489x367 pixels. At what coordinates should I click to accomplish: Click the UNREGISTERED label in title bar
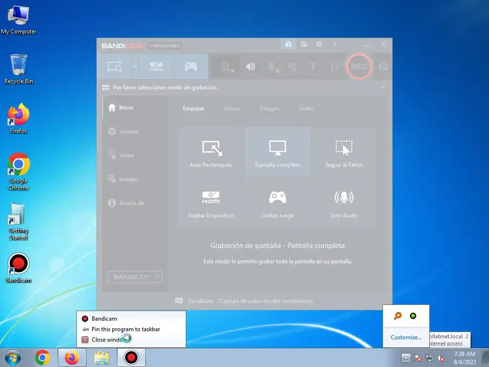(x=164, y=46)
